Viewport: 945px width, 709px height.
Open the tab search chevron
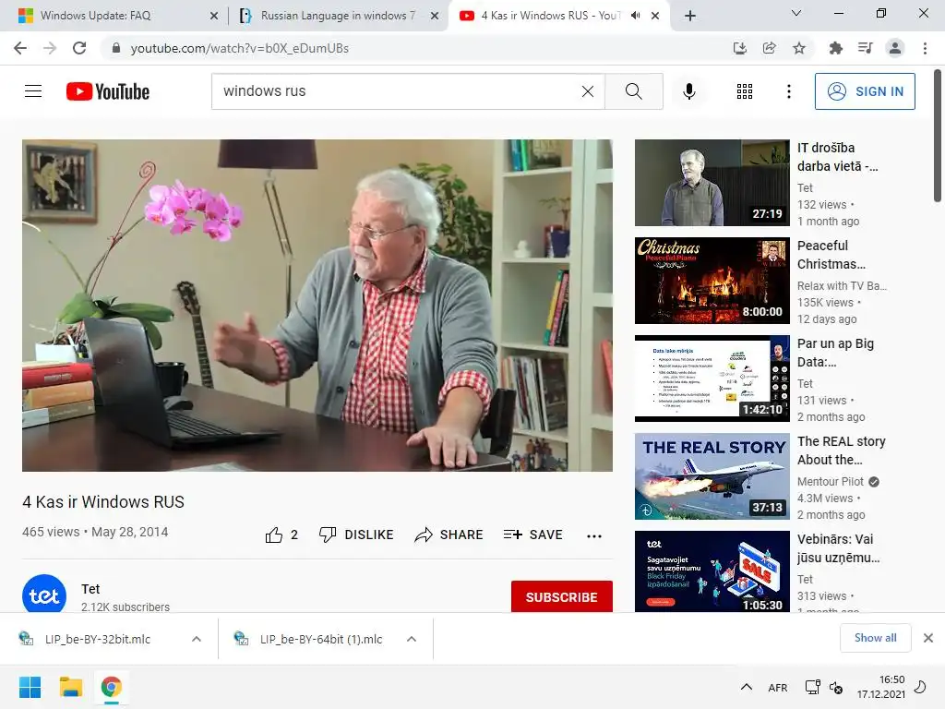coord(796,13)
